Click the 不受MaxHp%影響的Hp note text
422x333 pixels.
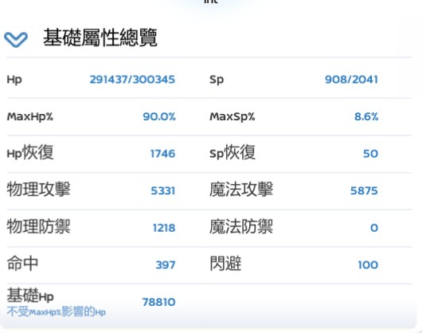(x=57, y=311)
